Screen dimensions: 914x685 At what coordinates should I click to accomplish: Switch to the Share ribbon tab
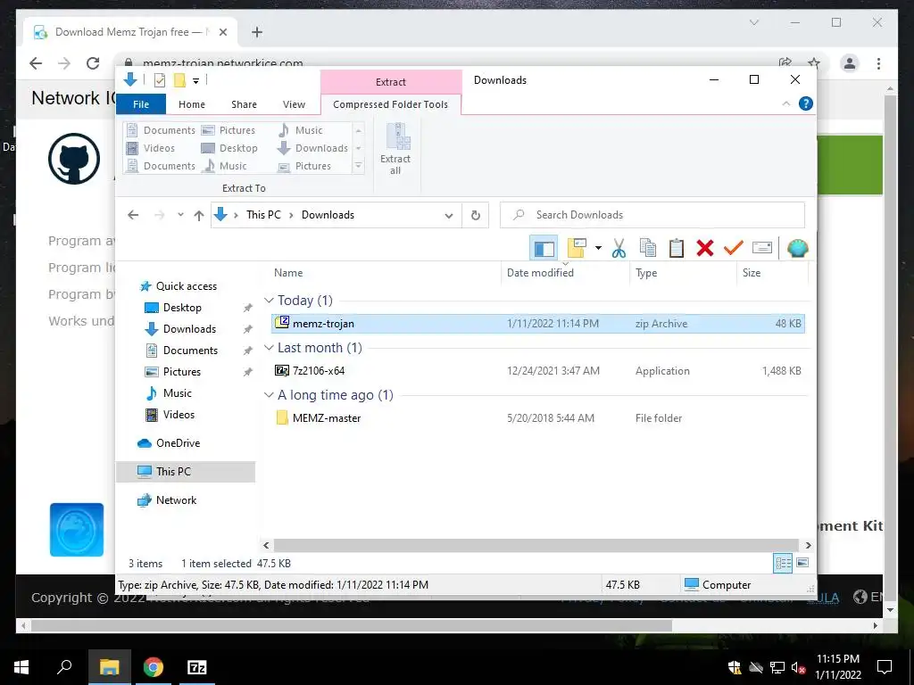coord(244,104)
